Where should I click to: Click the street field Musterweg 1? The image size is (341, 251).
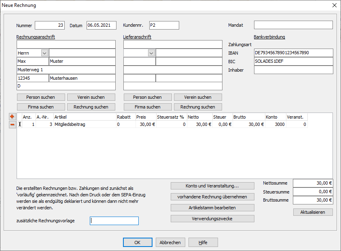(x=66, y=70)
